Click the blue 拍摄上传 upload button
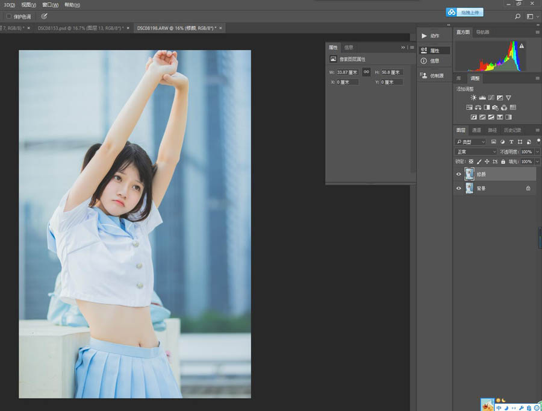 [x=464, y=12]
